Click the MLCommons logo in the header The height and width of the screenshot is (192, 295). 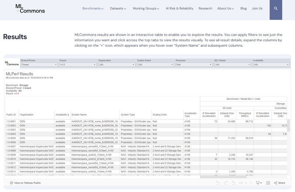pyautogui.click(x=30, y=8)
